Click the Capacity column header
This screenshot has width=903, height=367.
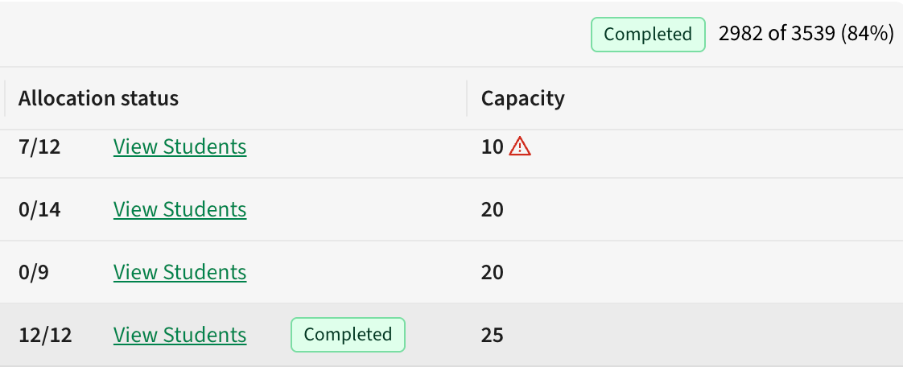[x=523, y=98]
